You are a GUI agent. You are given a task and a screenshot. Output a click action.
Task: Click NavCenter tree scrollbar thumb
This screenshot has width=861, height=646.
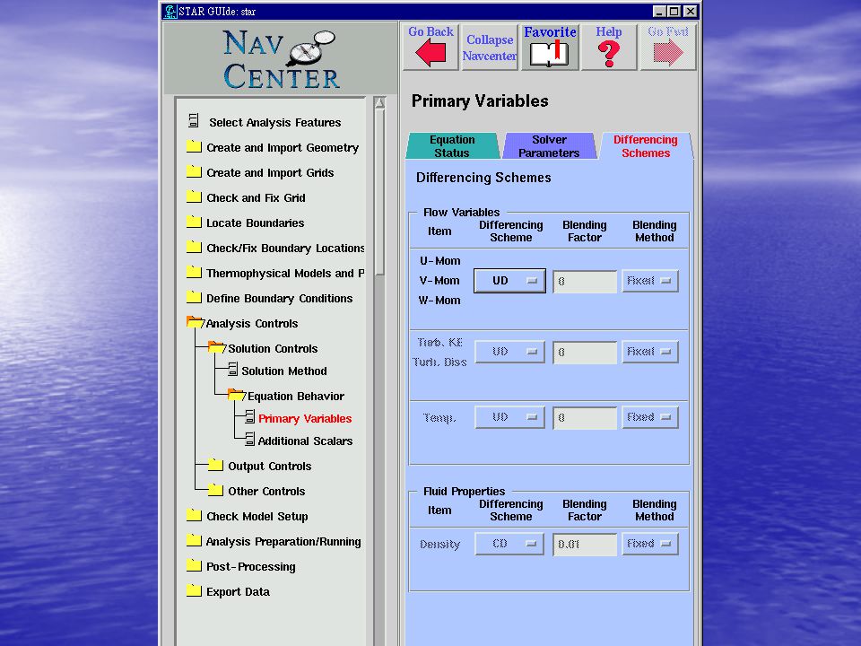tap(379, 191)
